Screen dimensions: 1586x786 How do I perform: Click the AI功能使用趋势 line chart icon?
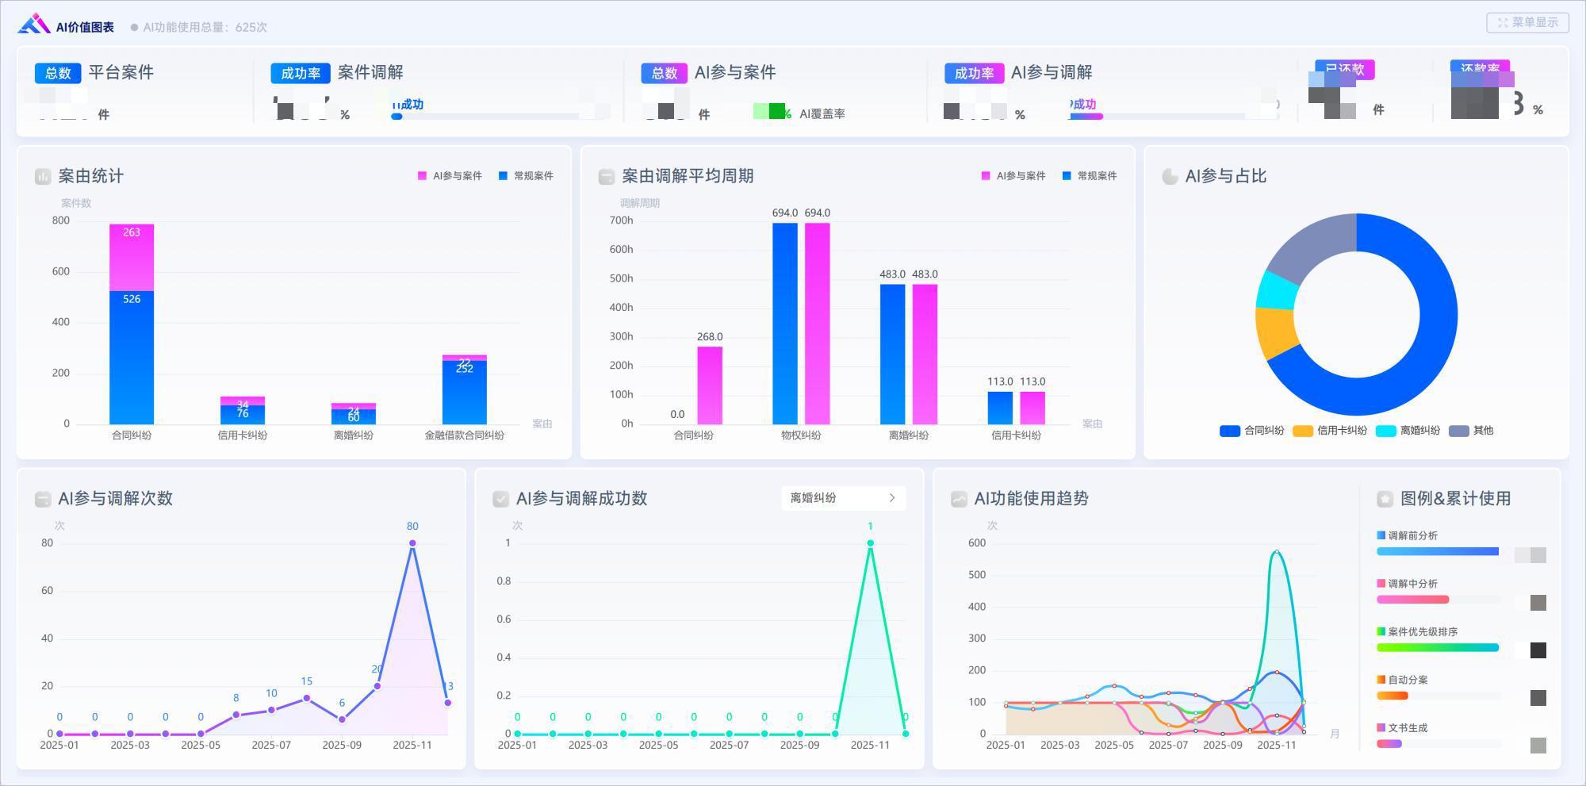pos(959,499)
